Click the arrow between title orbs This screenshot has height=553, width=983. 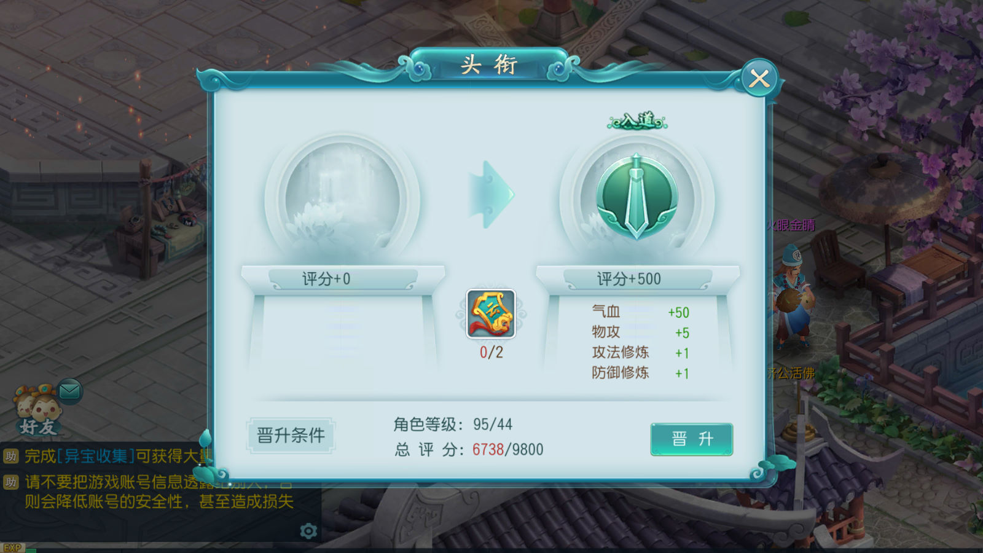click(x=491, y=195)
